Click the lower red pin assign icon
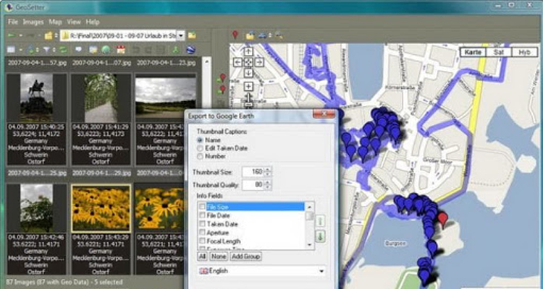543x289 pixels. (222, 90)
